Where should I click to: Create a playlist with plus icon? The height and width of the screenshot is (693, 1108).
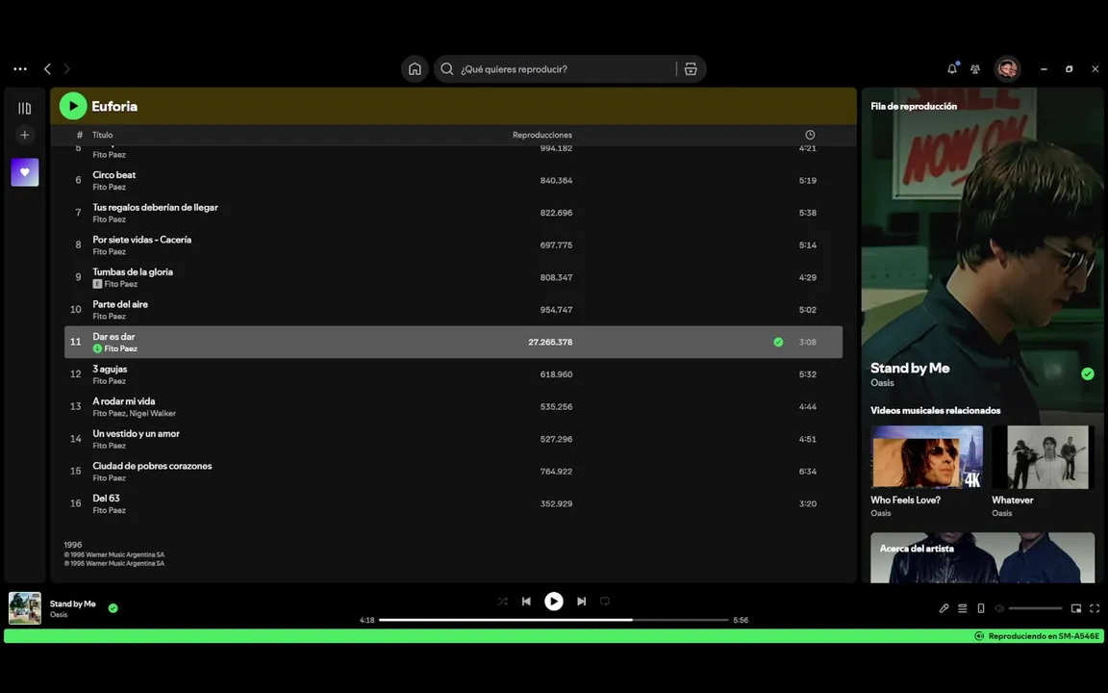pos(25,135)
